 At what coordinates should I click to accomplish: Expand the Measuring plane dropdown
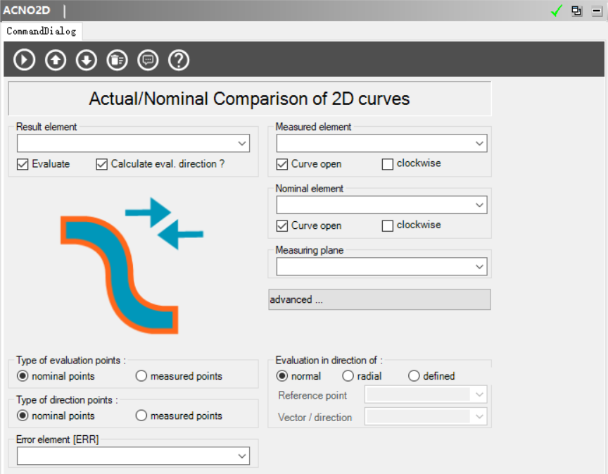tap(479, 267)
